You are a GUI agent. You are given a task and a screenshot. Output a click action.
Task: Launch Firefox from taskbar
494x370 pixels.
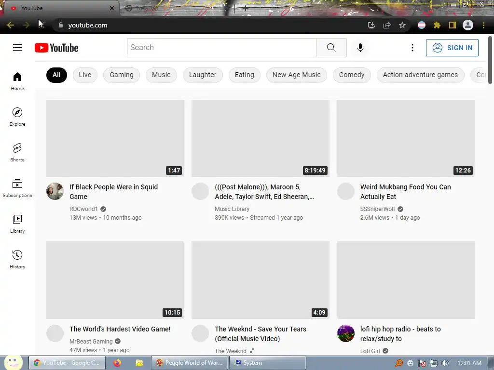pyautogui.click(x=117, y=363)
